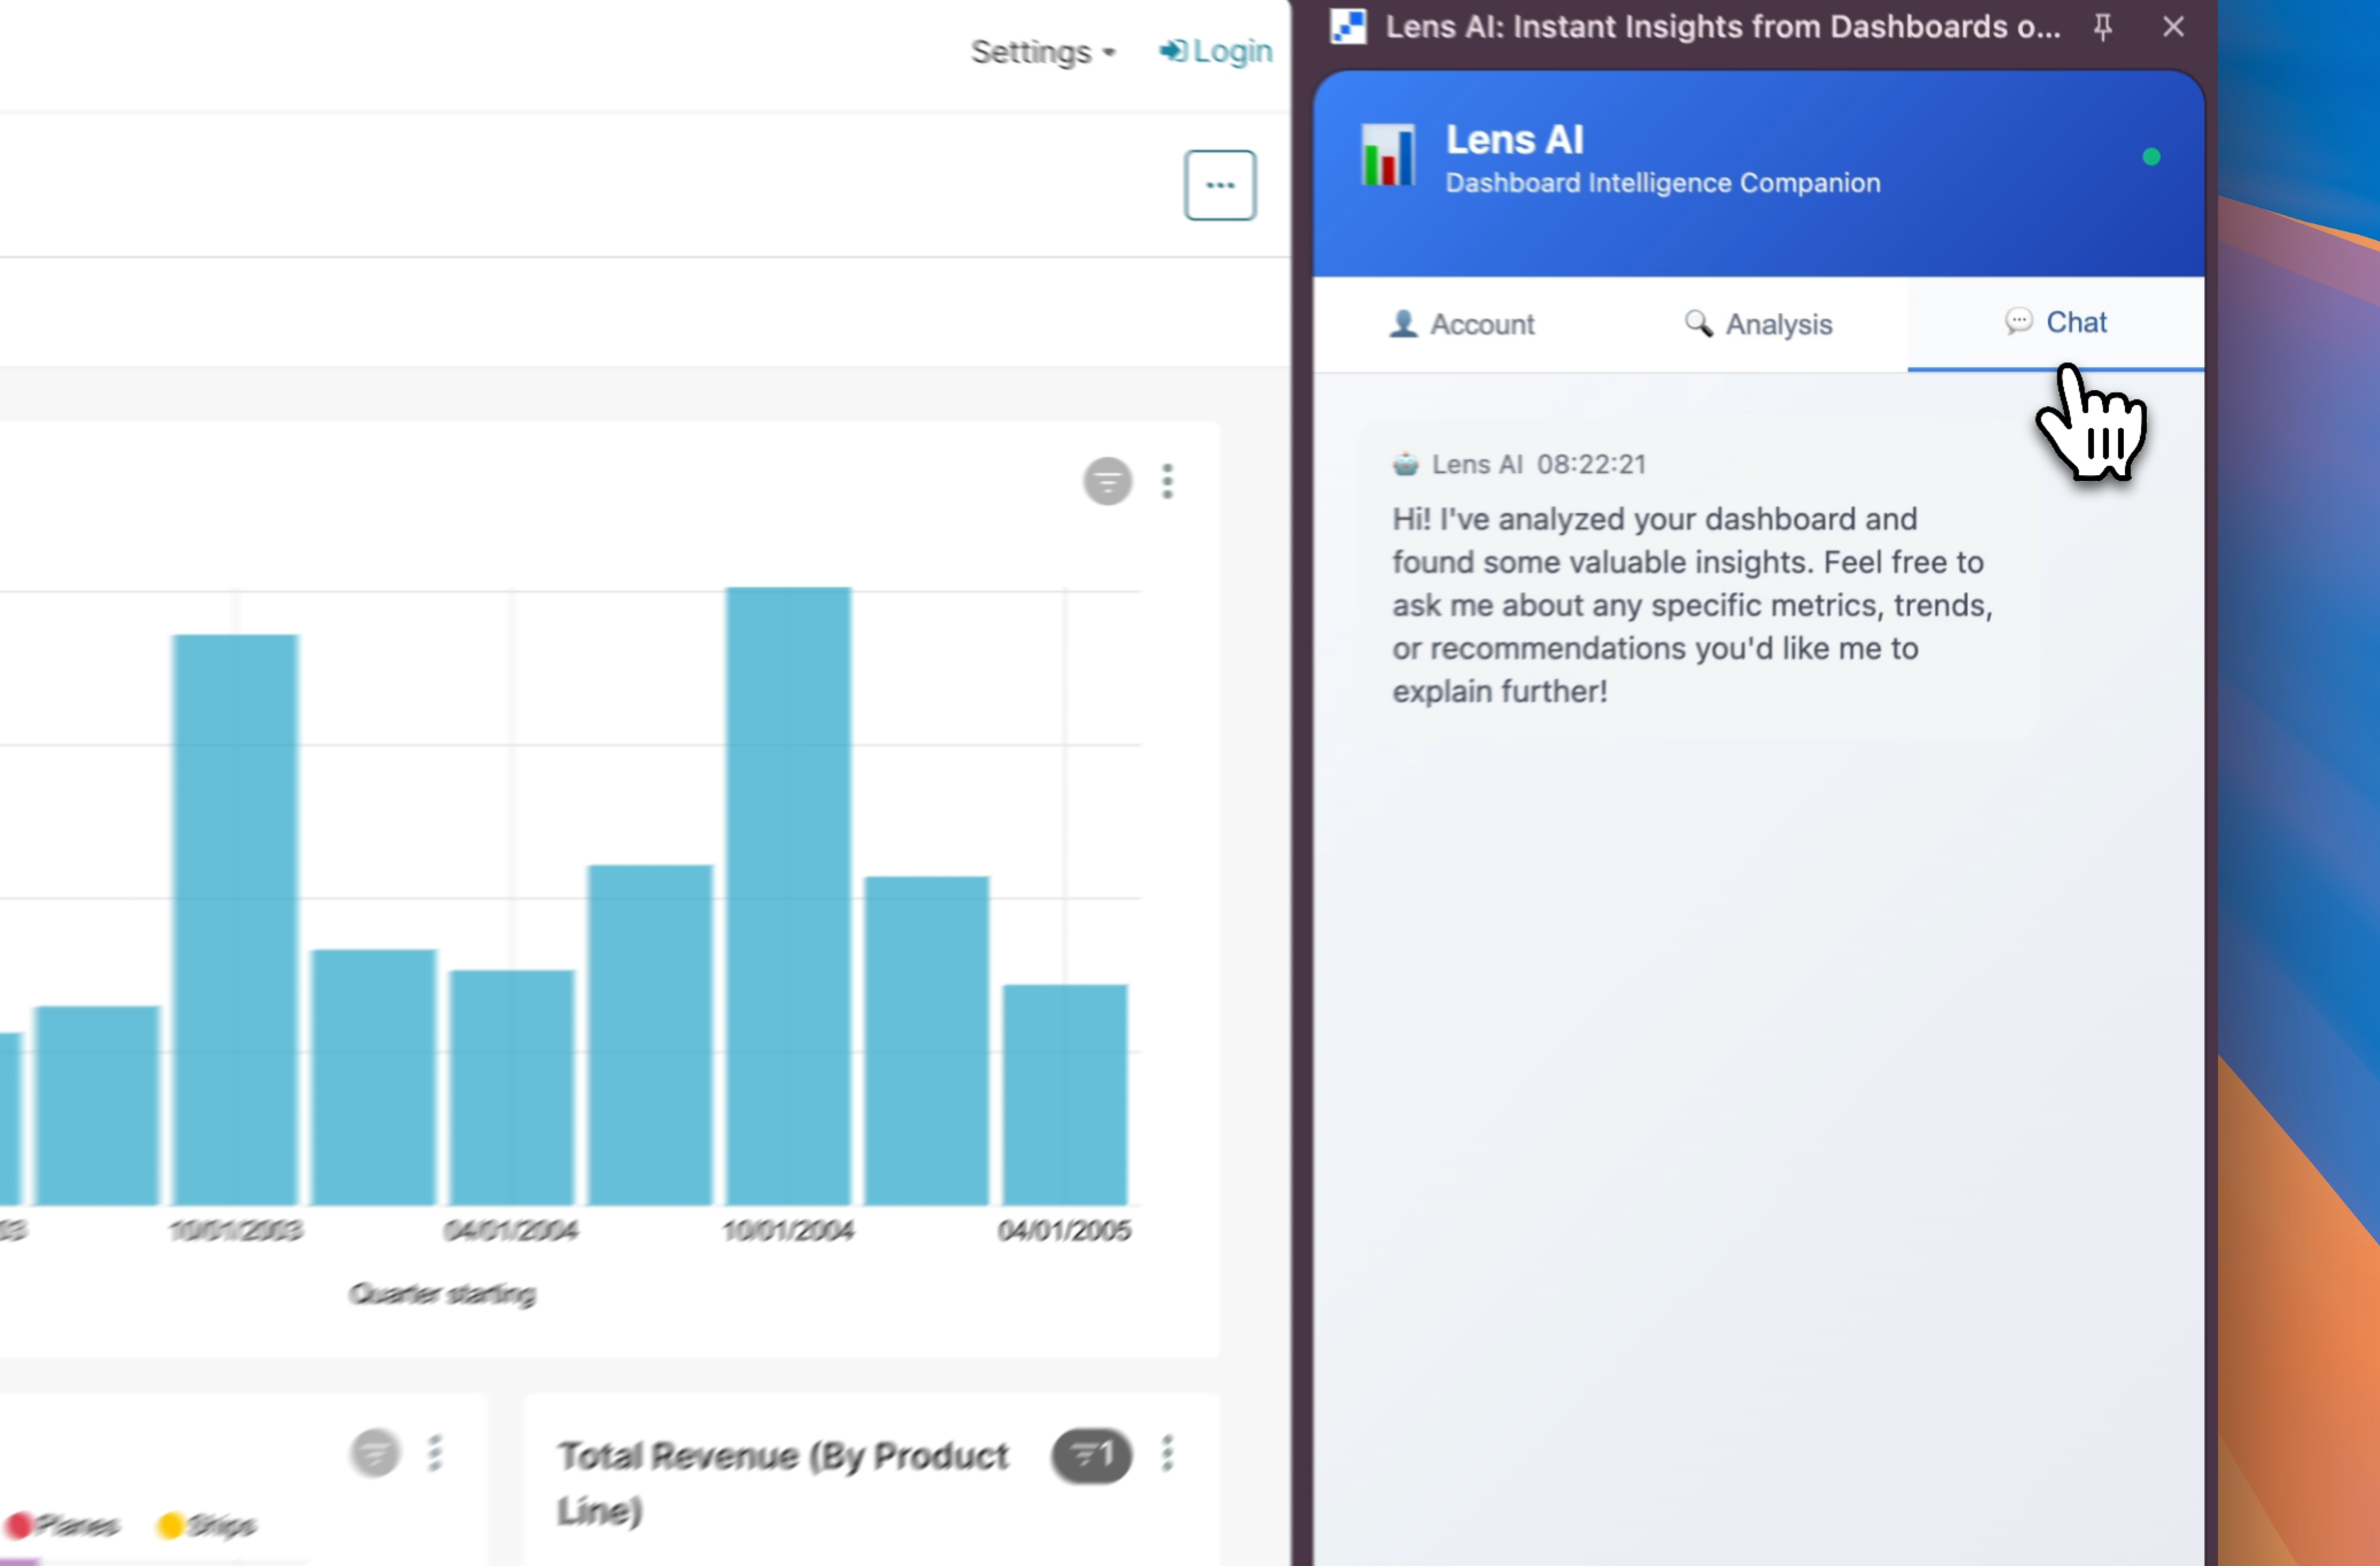Toggle the Ships legend entry
2380x1566 pixels.
coord(207,1525)
